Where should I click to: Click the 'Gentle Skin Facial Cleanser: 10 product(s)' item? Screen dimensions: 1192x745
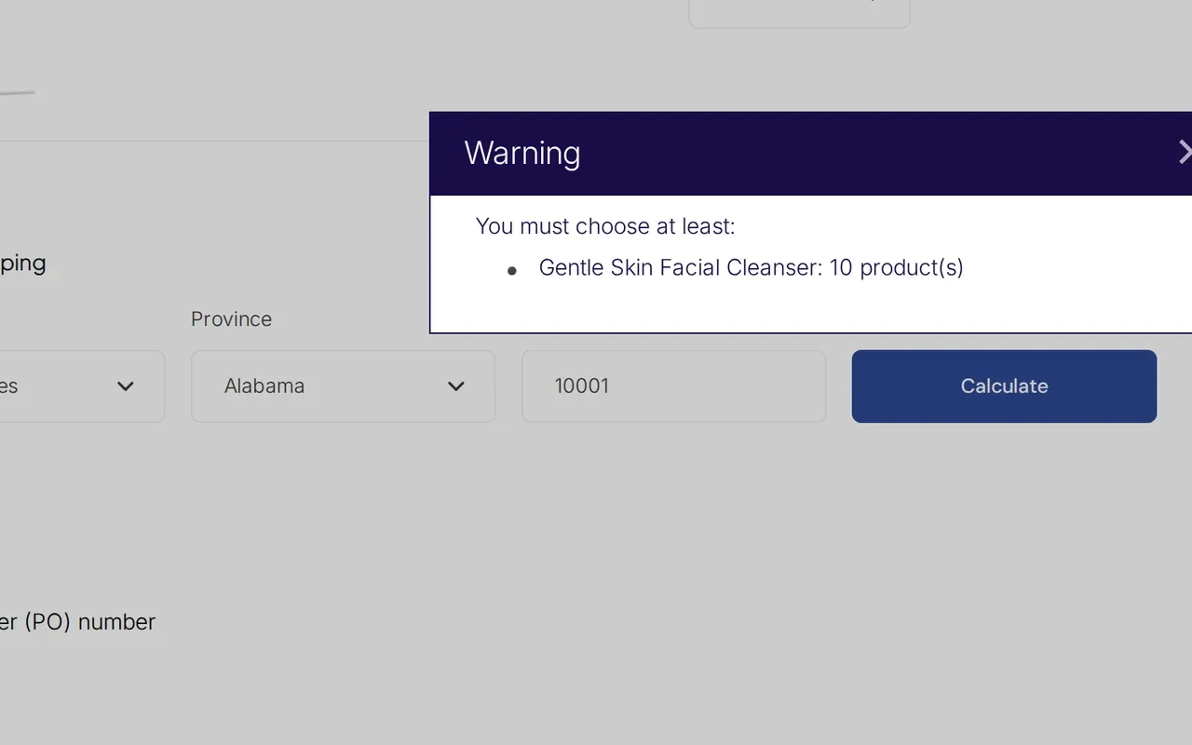[x=752, y=268]
